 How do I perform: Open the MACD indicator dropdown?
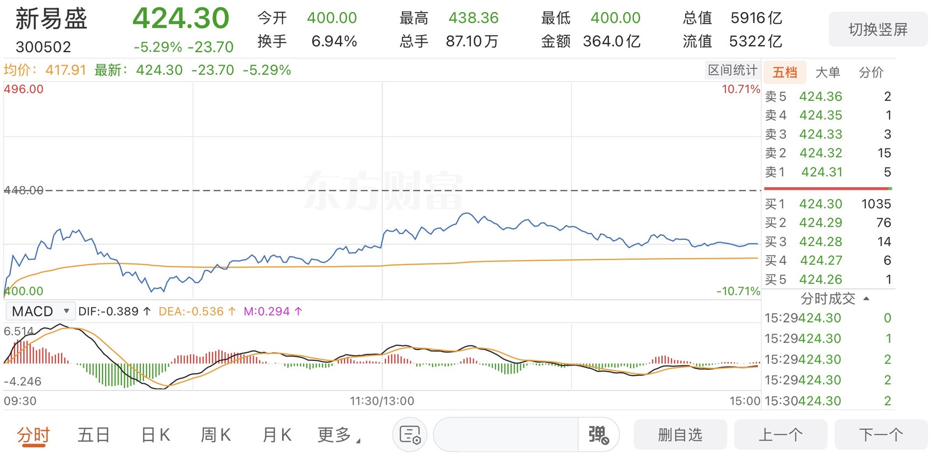[x=40, y=312]
